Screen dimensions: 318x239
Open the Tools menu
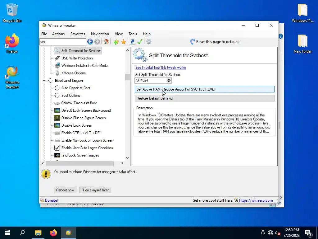(x=133, y=34)
